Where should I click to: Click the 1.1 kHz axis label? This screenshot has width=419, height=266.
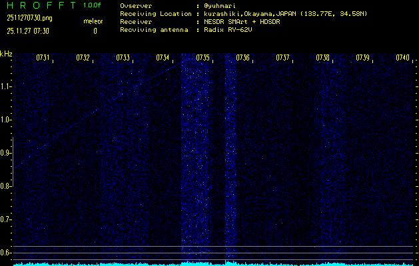pyautogui.click(x=5, y=86)
